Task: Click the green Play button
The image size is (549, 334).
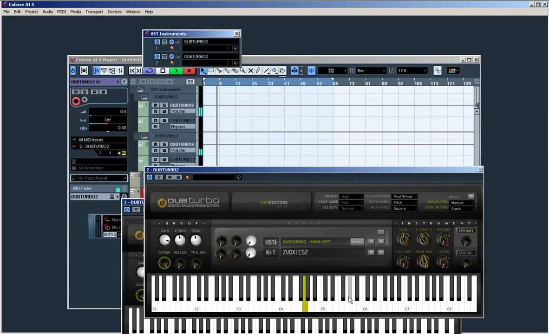Action: (x=176, y=71)
